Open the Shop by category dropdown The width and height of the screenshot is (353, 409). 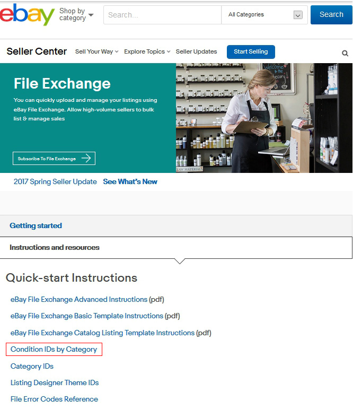click(x=76, y=15)
